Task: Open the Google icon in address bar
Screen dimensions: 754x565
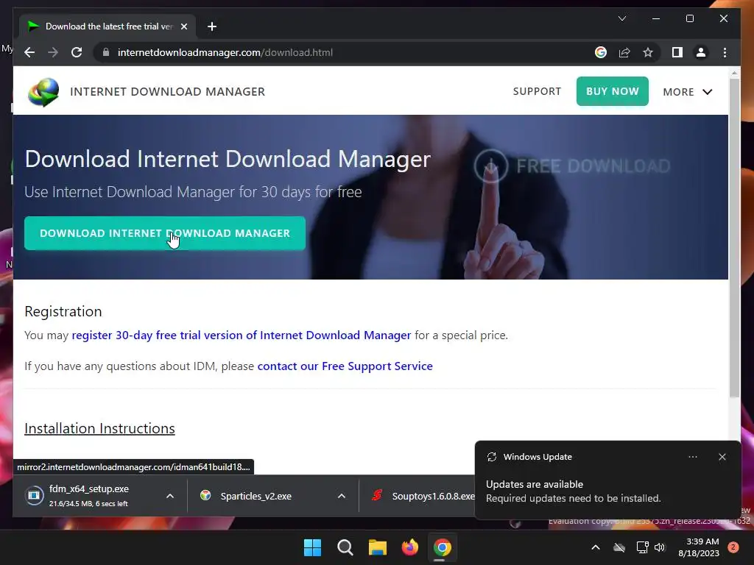Action: click(601, 52)
